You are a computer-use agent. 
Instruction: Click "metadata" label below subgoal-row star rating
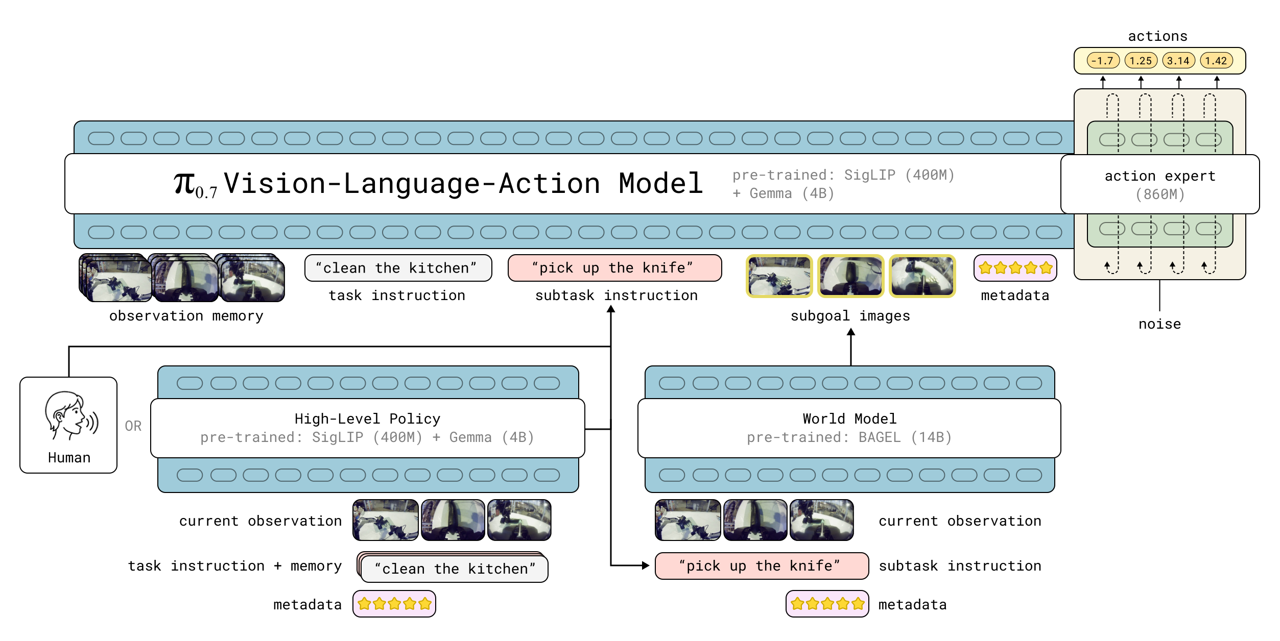click(1015, 295)
